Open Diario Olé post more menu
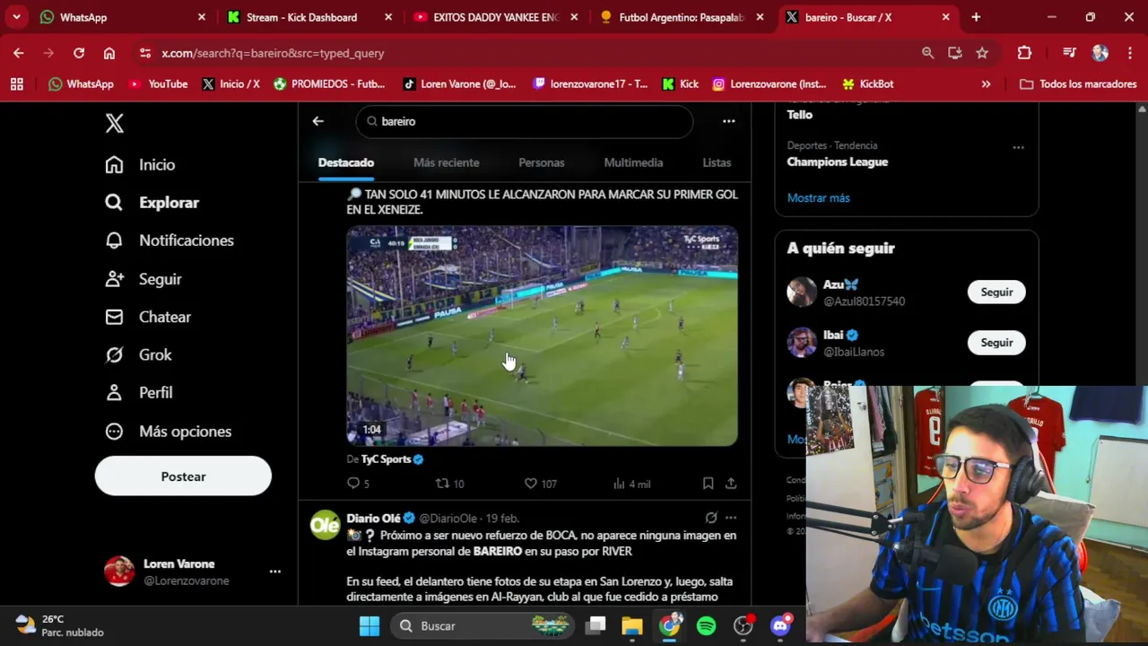This screenshot has width=1148, height=646. [731, 518]
